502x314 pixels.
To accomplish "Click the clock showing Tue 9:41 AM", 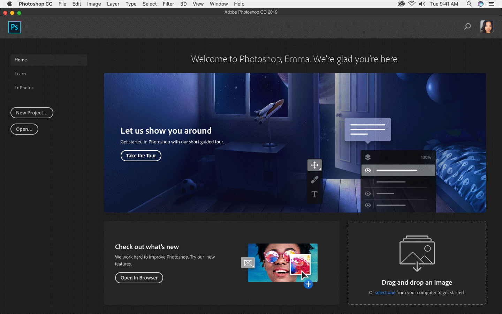I will [x=444, y=4].
